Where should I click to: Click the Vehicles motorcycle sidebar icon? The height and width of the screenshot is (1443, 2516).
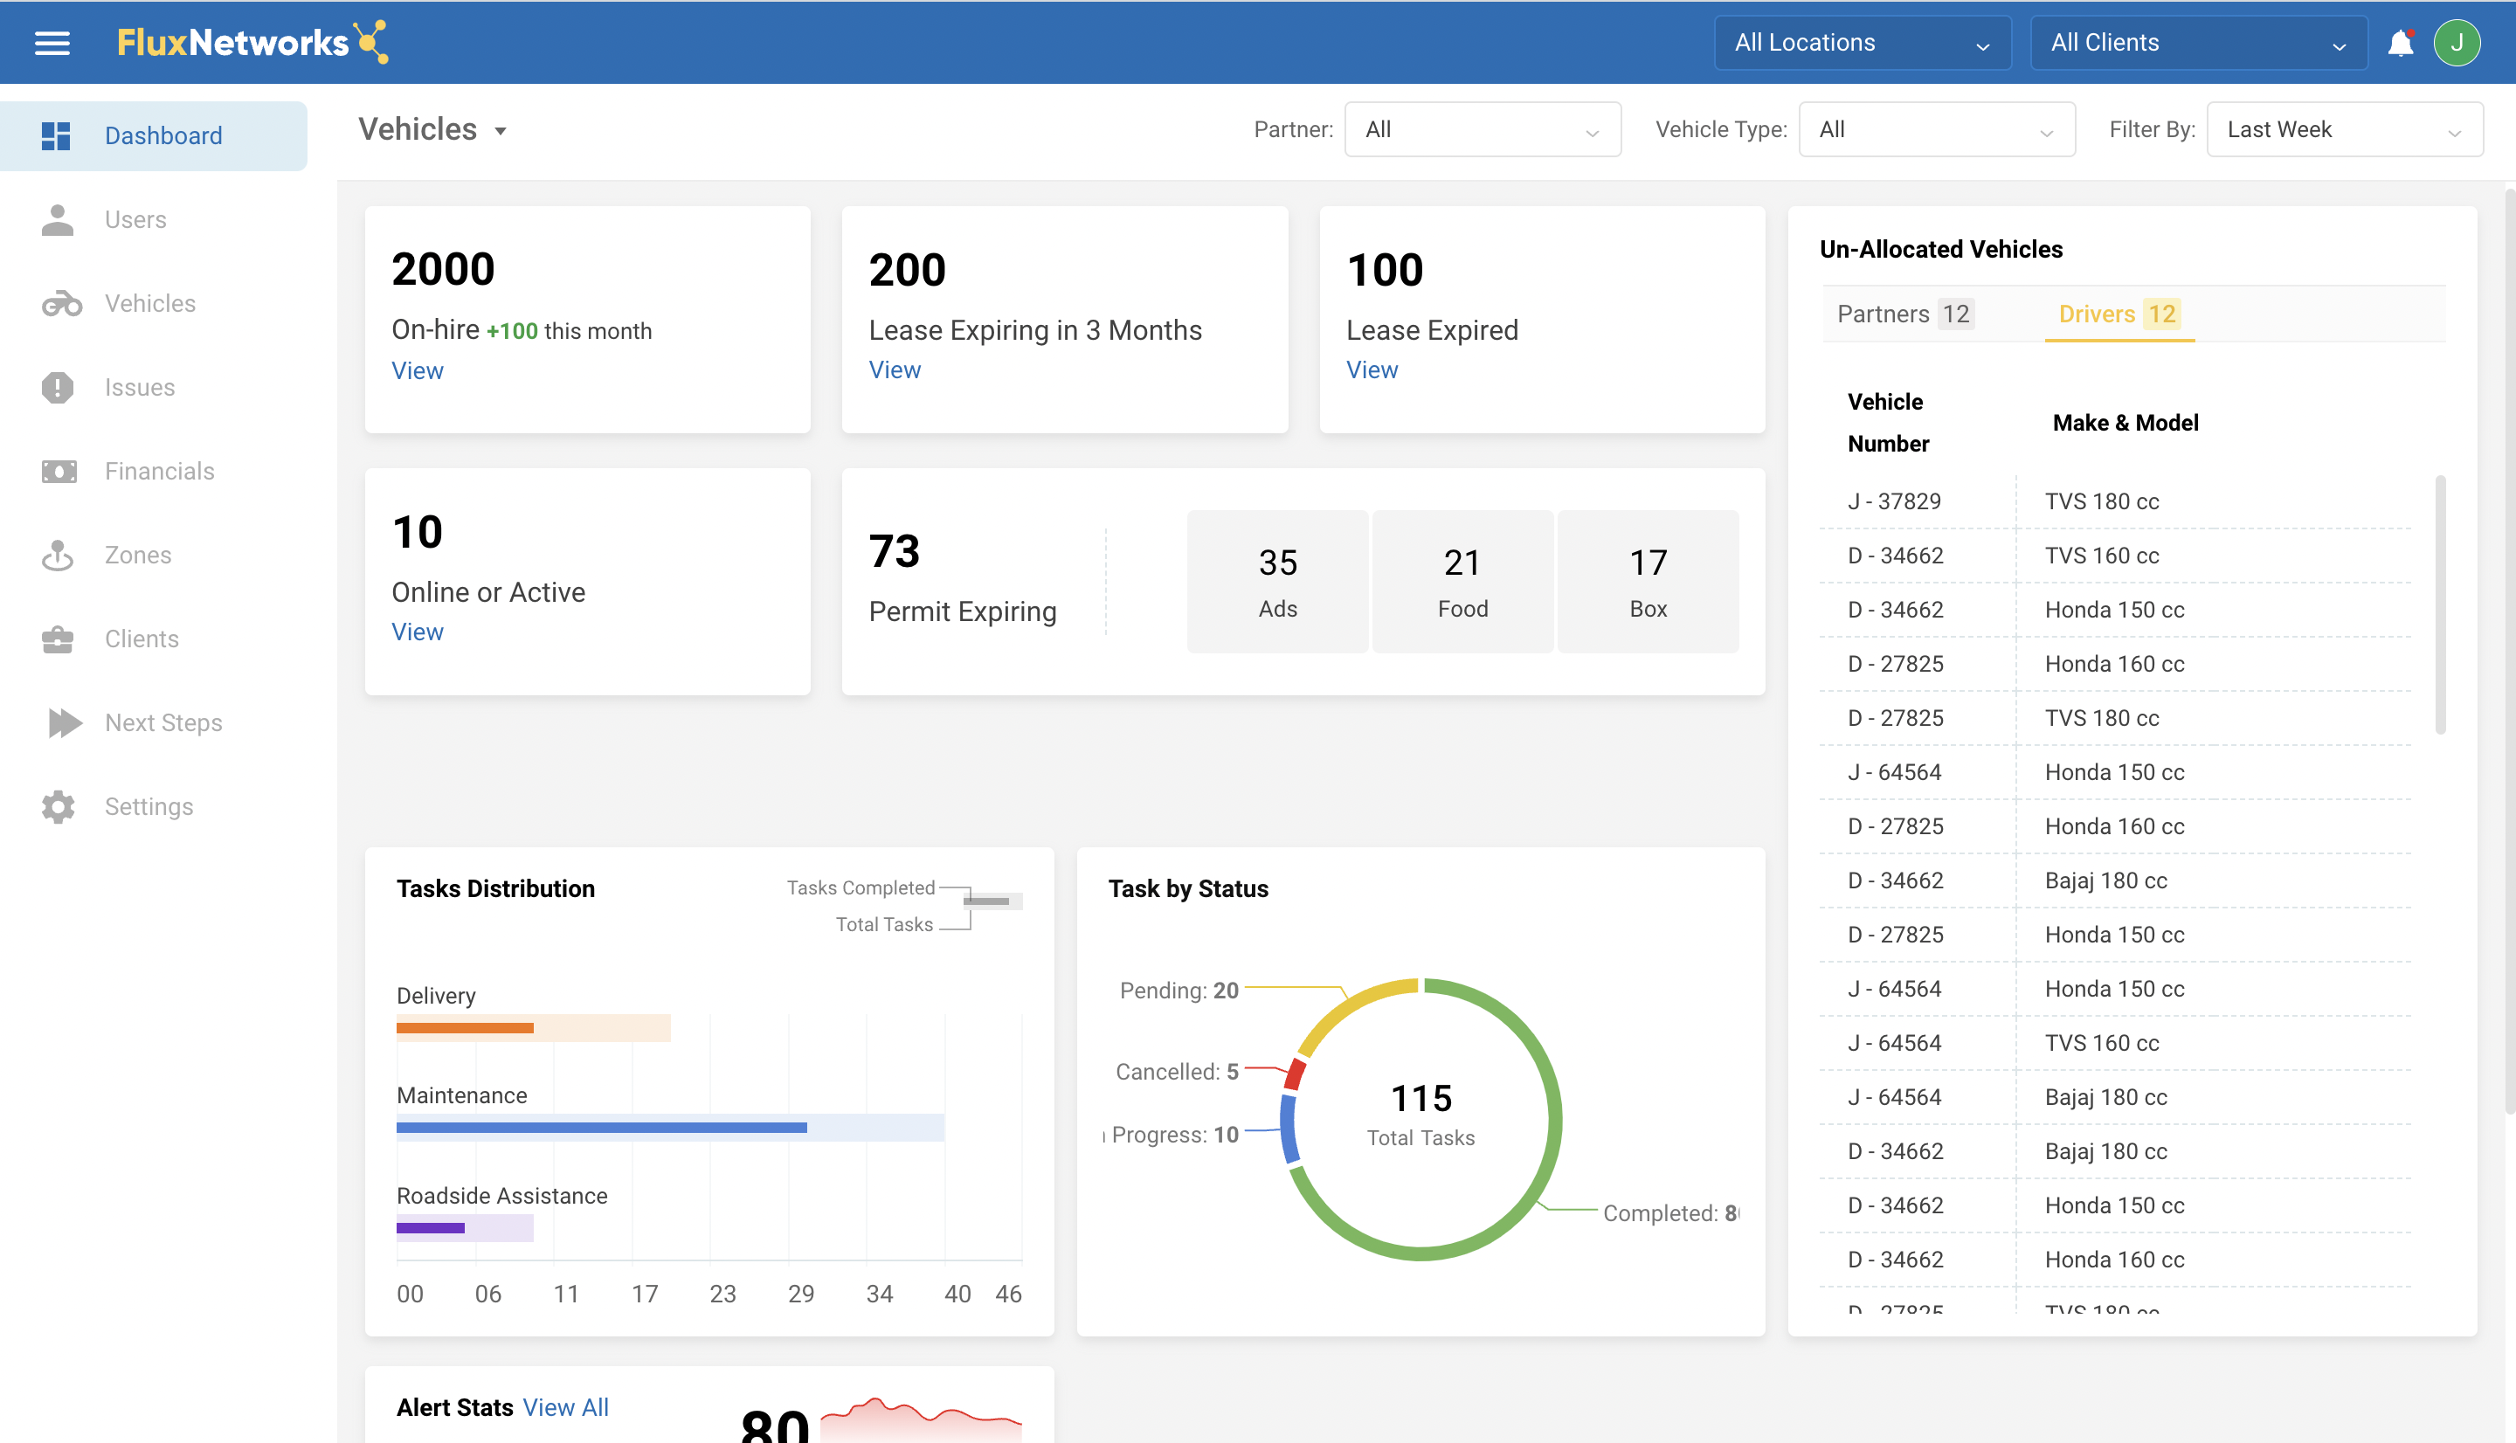[x=60, y=303]
